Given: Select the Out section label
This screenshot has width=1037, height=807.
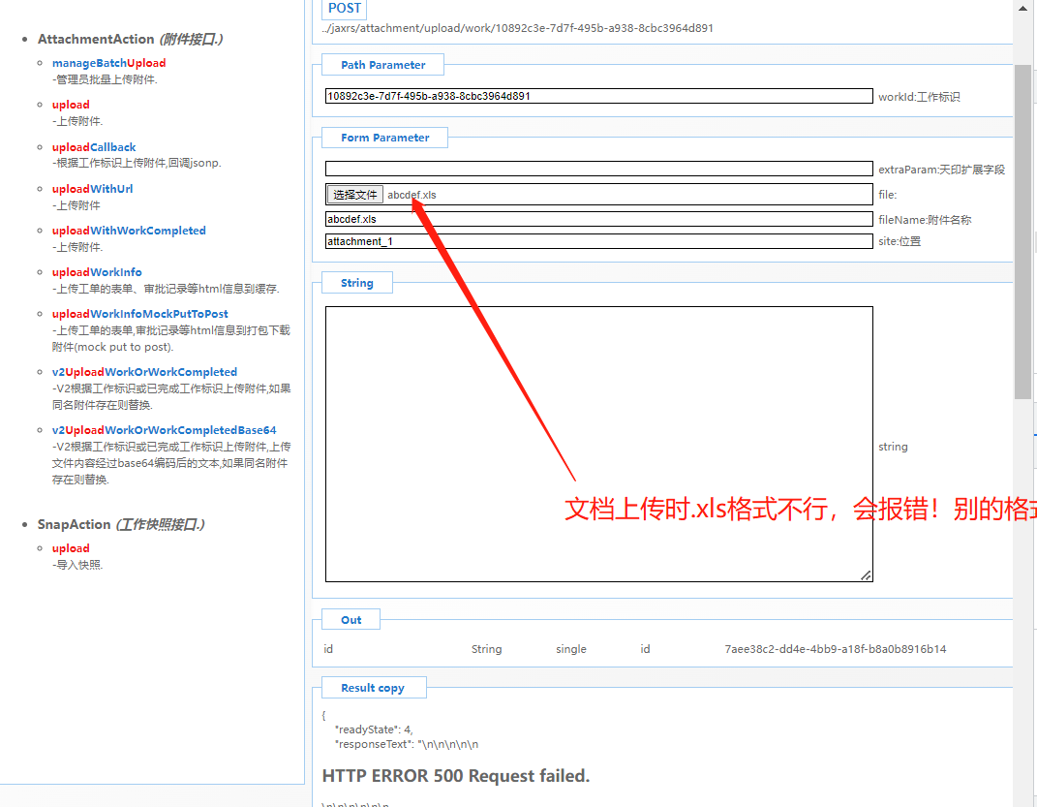Looking at the screenshot, I should tap(351, 620).
